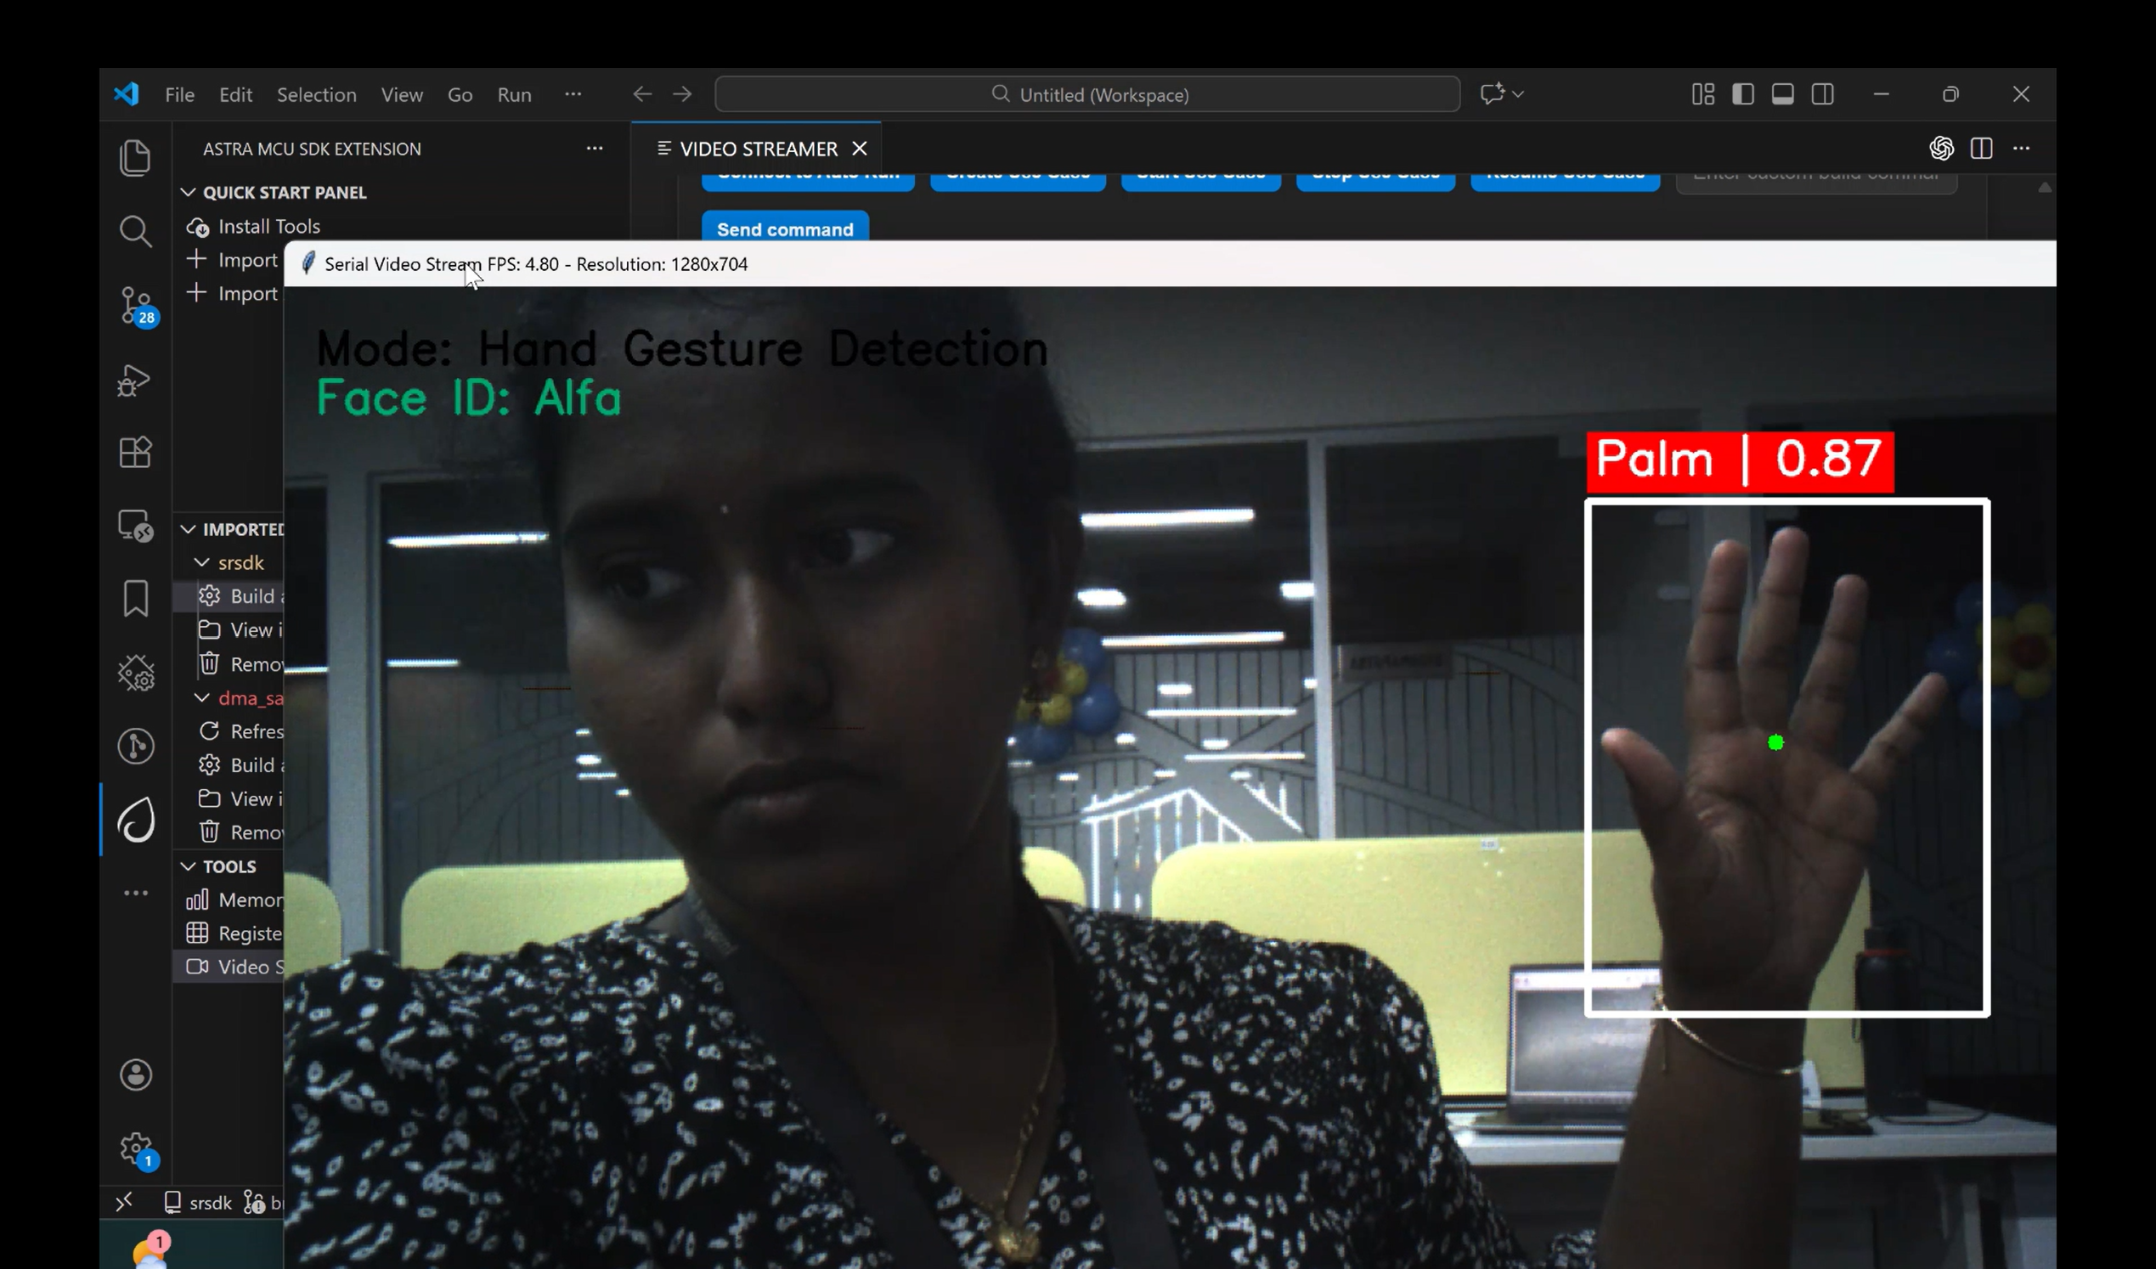Open the Astra MCU SDK activity icon

pyautogui.click(x=136, y=820)
